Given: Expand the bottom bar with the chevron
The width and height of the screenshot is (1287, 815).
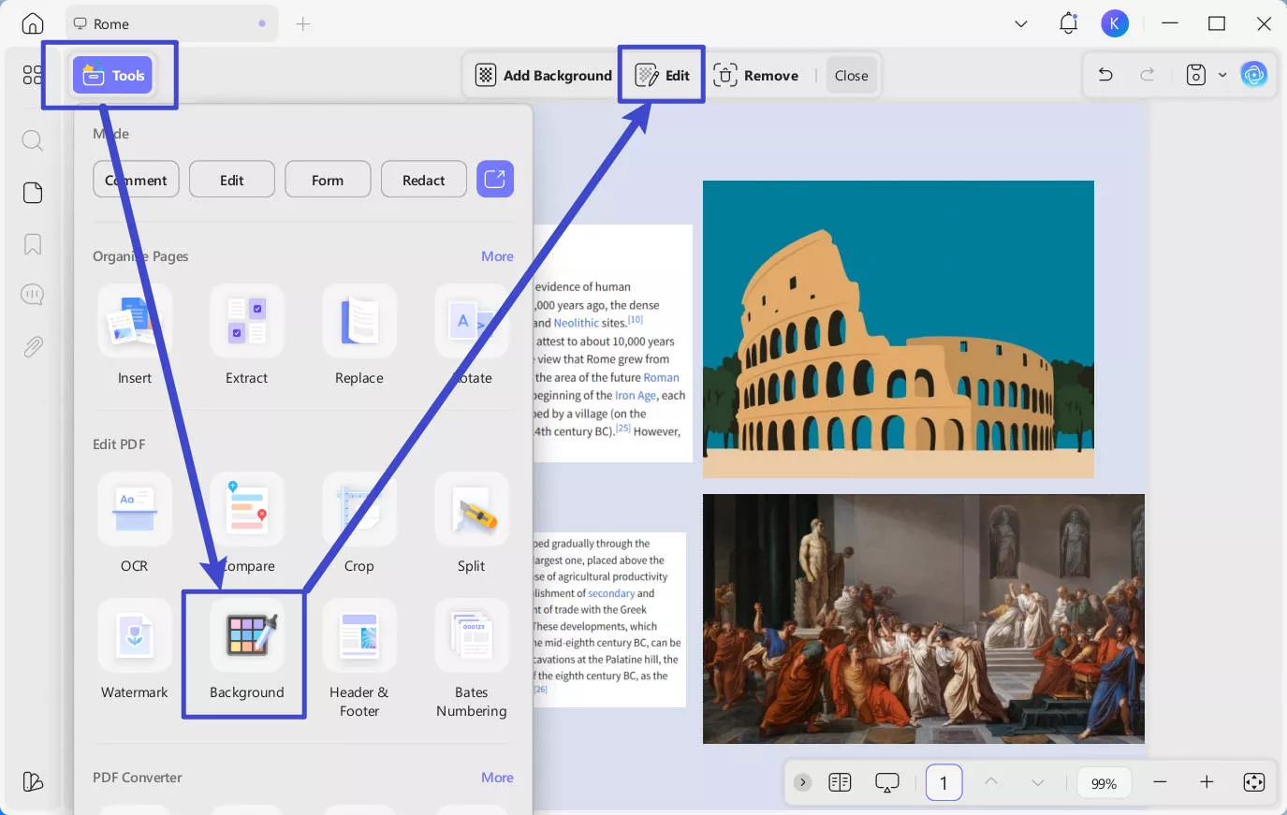Looking at the screenshot, I should click(802, 782).
